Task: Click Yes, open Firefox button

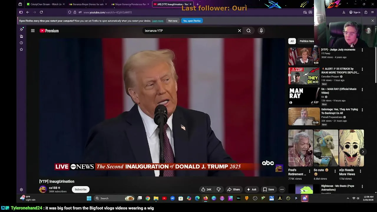Action: click(192, 21)
